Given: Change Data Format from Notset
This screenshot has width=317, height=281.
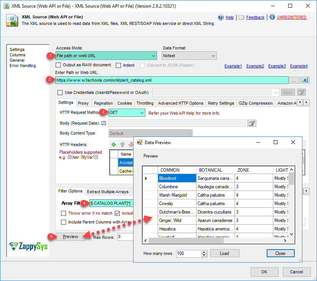Looking at the screenshot, I should [213, 56].
